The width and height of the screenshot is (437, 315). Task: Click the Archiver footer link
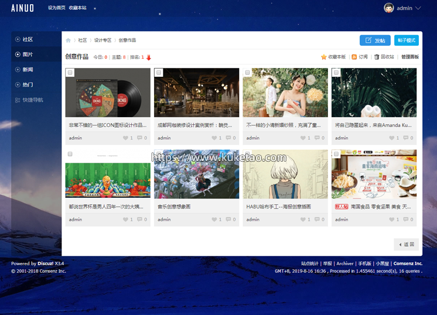(345, 263)
